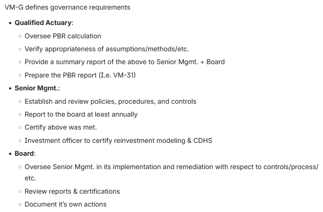Click the 'Oversee PBR calculation' bullet text
The width and height of the screenshot is (323, 212).
(x=63, y=36)
